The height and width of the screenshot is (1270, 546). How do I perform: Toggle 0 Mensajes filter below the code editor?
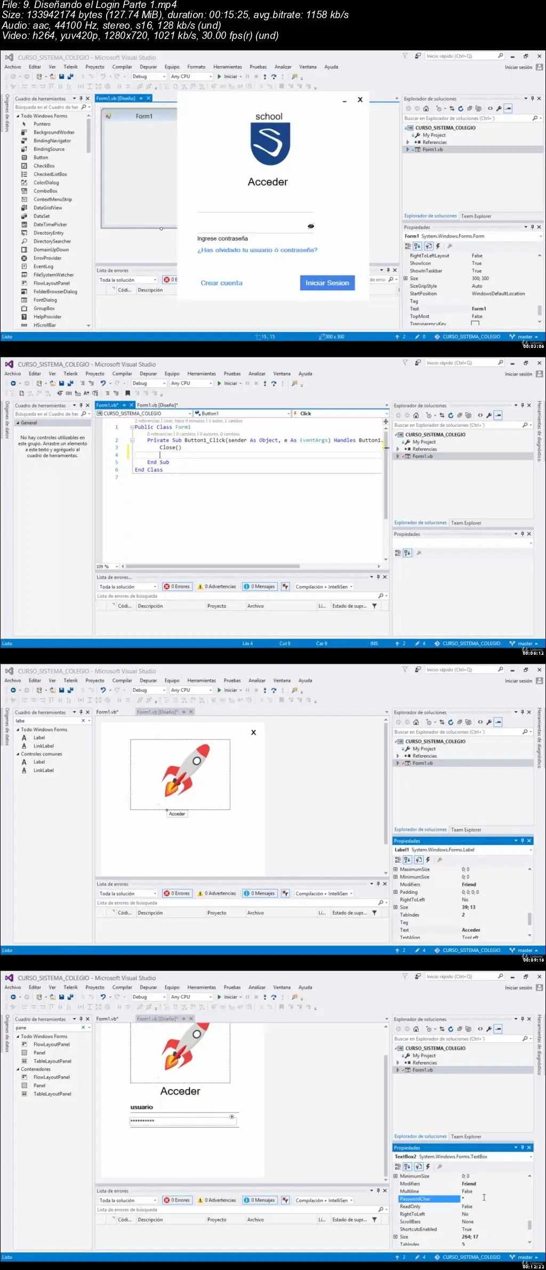[x=259, y=586]
